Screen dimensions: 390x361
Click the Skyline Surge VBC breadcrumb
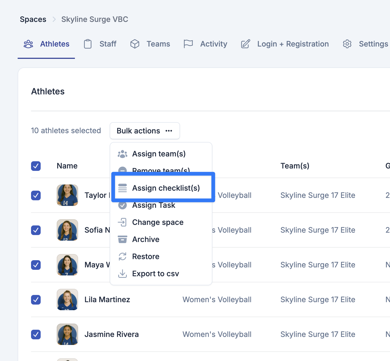pyautogui.click(x=95, y=19)
